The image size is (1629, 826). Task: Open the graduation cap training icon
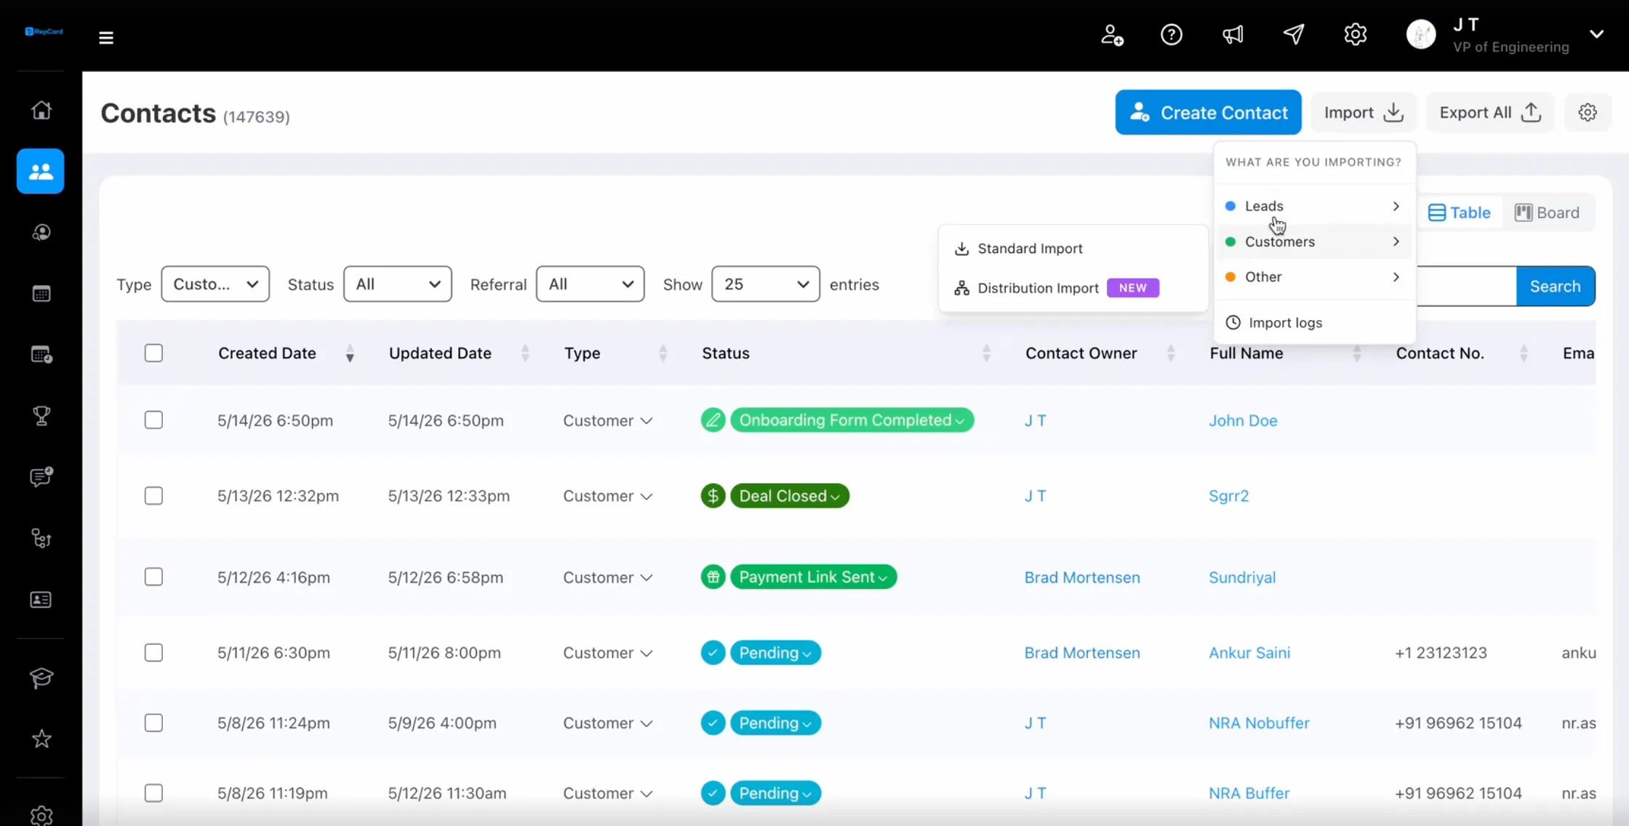click(41, 678)
